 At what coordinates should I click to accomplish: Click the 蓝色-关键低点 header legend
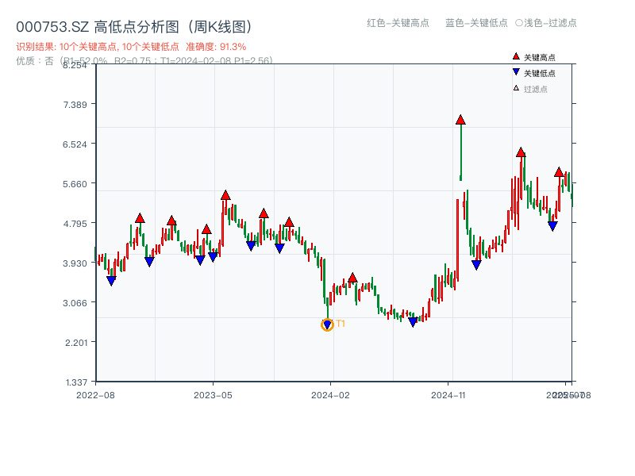(x=476, y=23)
